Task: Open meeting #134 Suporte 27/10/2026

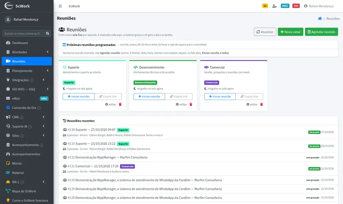Action: tap(198, 132)
